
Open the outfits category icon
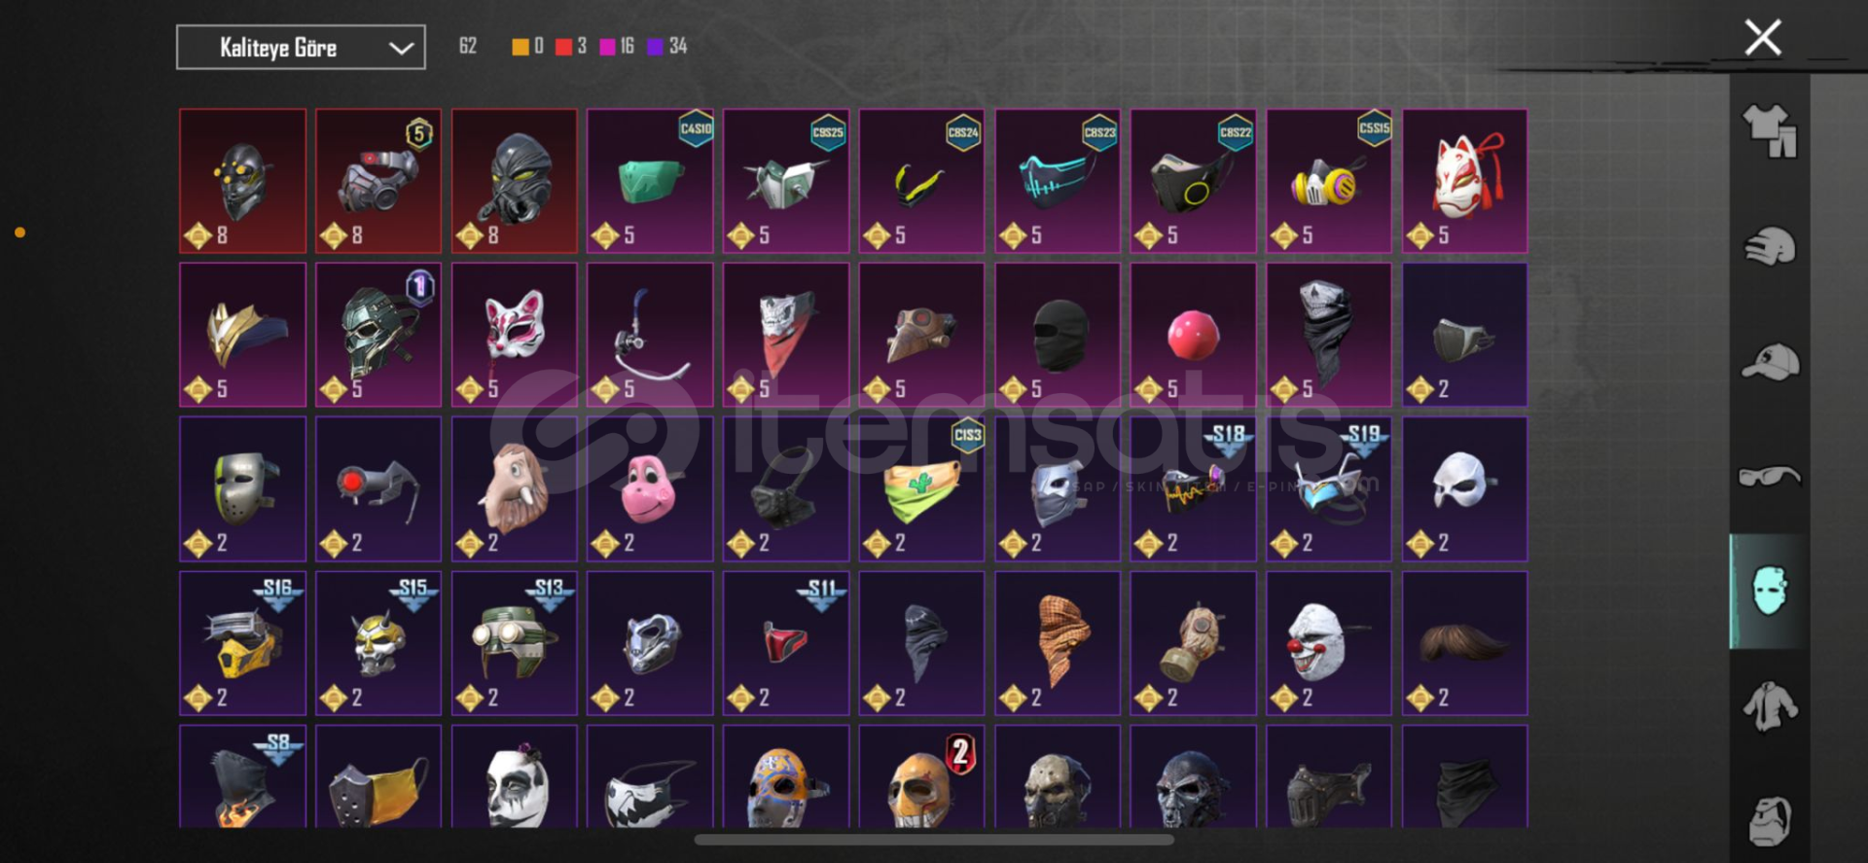tap(1770, 130)
